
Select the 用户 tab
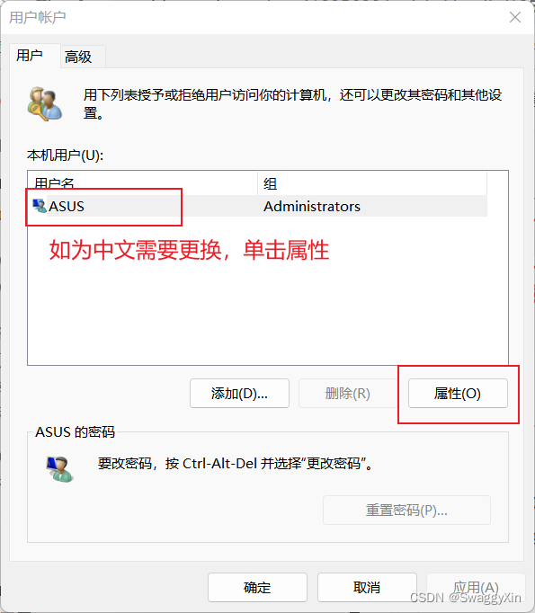pos(30,56)
